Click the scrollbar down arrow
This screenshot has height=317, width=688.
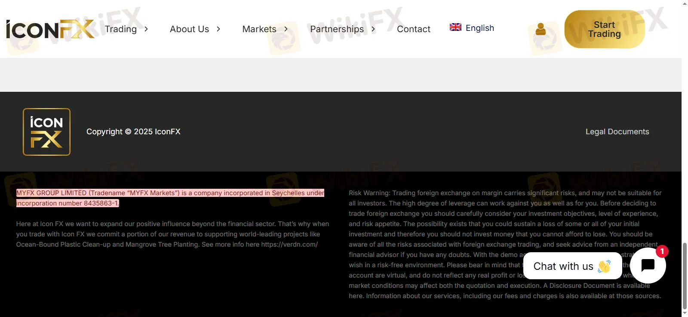(685, 313)
